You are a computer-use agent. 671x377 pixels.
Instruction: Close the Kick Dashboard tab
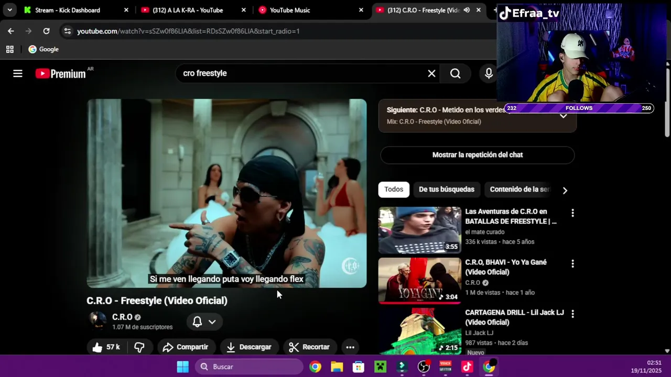(x=126, y=10)
